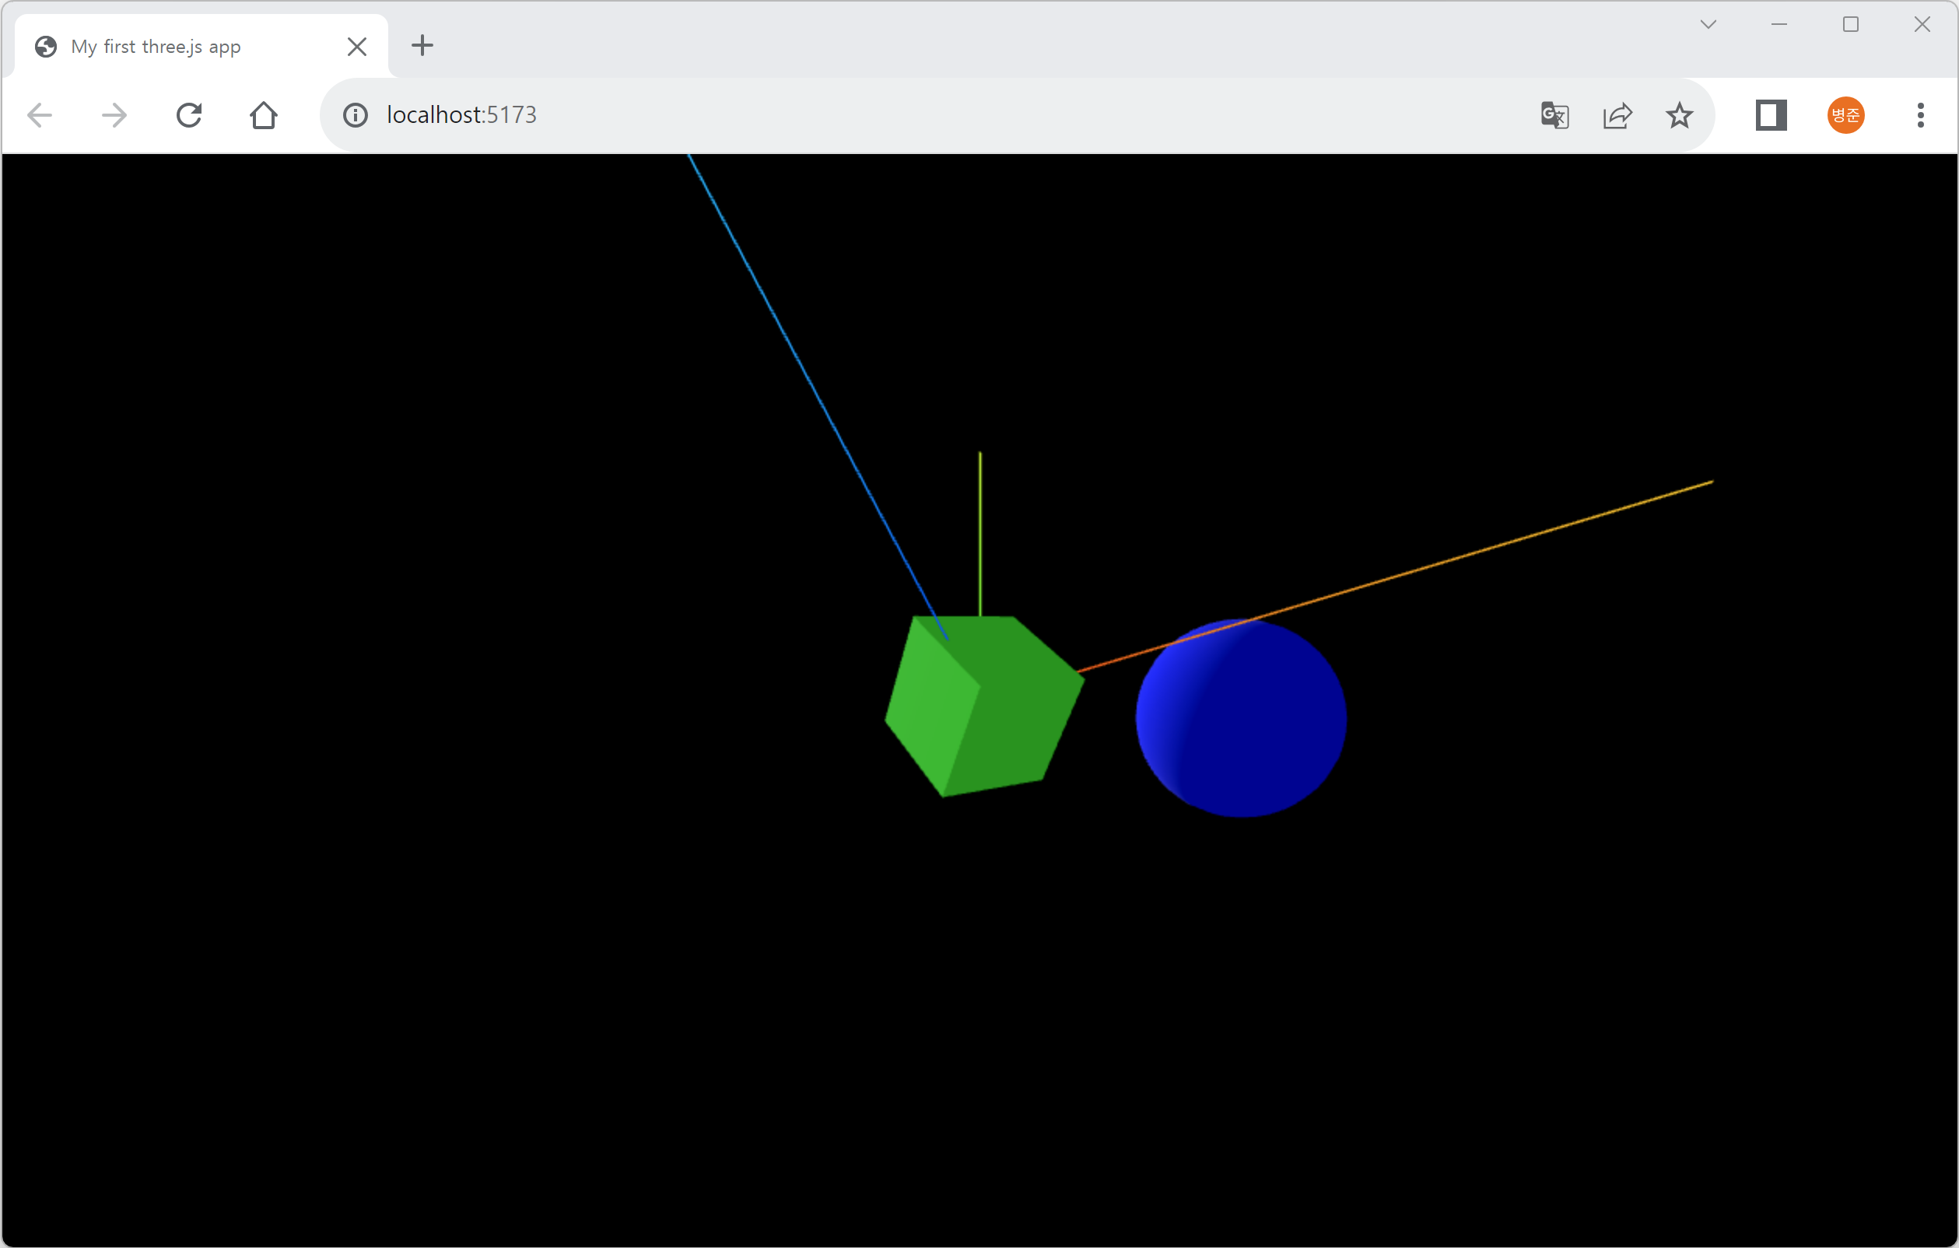Toggle the browser side panel
Screen dimensions: 1959x1248
point(1770,115)
